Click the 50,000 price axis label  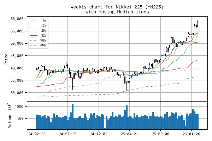17,43
